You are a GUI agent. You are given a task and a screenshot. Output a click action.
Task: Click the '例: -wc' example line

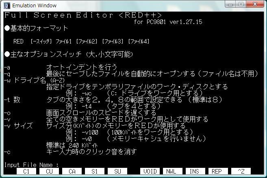[79, 93]
